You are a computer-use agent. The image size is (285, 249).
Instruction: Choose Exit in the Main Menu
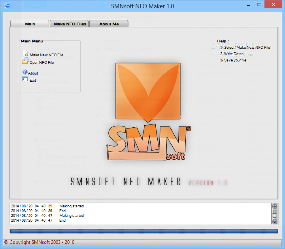pos(33,80)
